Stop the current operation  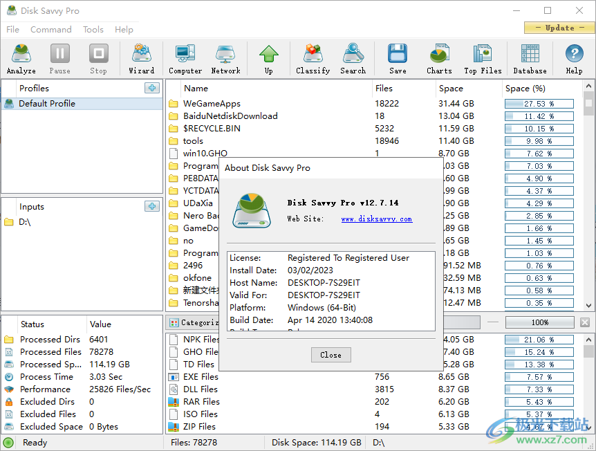(x=98, y=59)
